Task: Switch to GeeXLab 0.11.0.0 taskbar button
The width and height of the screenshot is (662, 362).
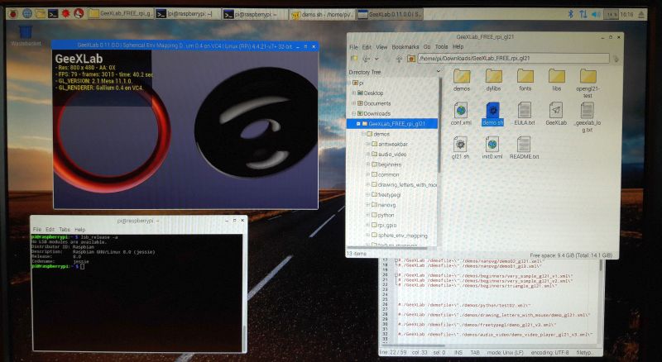Action: pos(389,14)
